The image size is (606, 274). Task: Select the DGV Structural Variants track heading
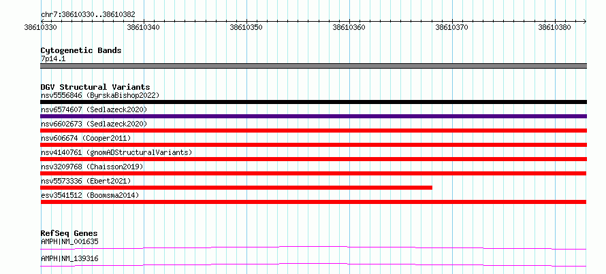pyautogui.click(x=95, y=87)
